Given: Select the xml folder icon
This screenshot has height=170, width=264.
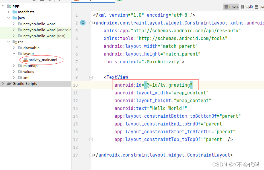Looking at the screenshot, I should point(20,78).
